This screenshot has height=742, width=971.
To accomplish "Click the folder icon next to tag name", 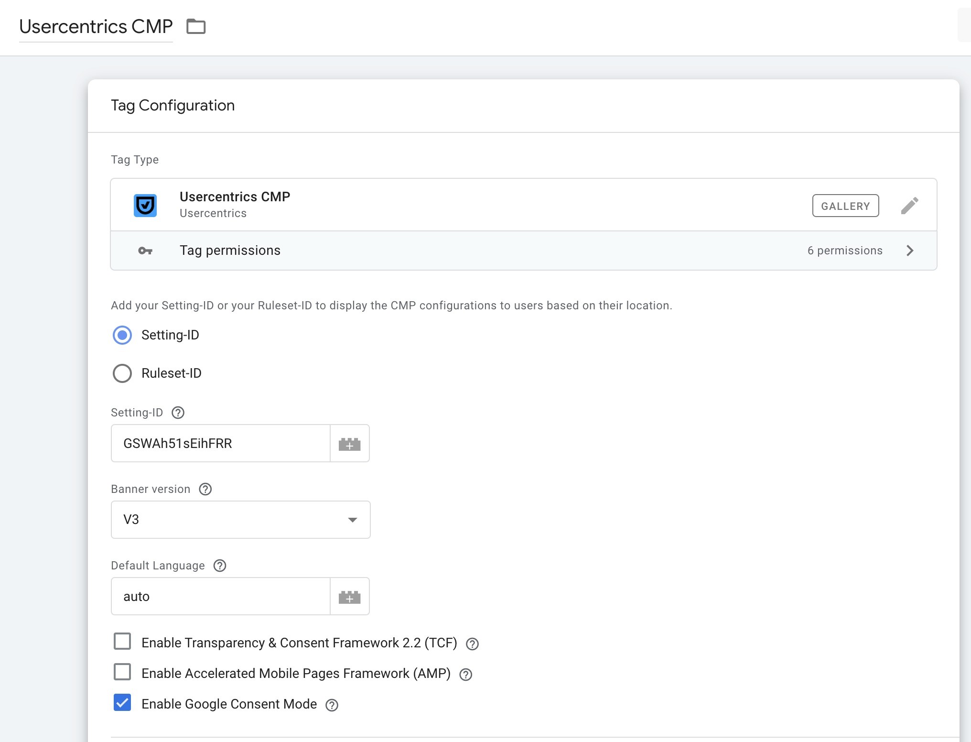I will coord(196,26).
